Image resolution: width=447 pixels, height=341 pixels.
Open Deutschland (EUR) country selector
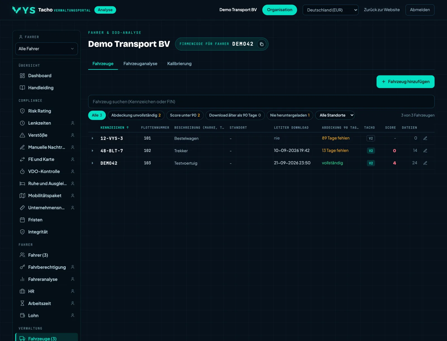click(331, 10)
